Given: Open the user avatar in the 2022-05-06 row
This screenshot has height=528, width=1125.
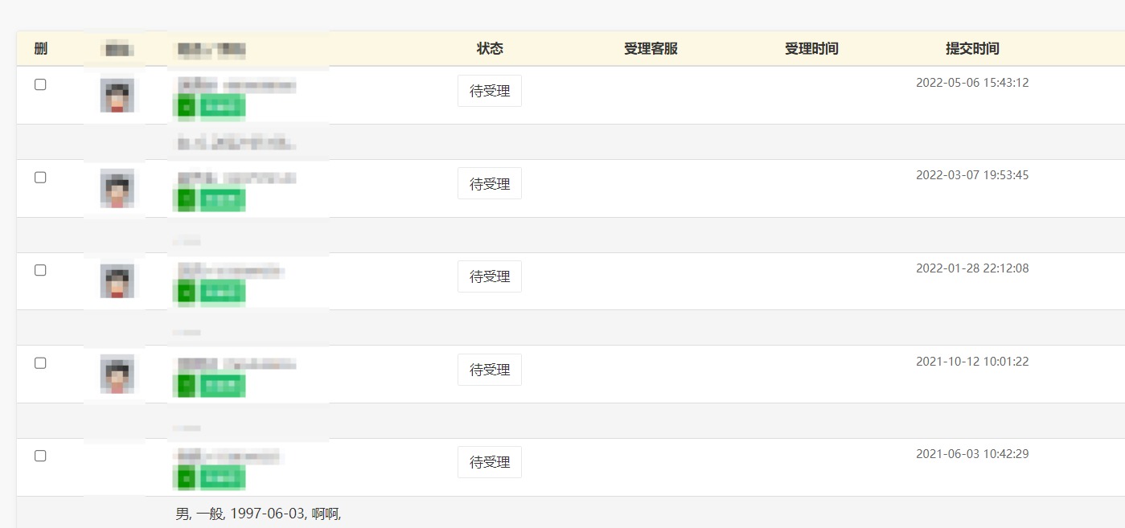Looking at the screenshot, I should coord(117,96).
